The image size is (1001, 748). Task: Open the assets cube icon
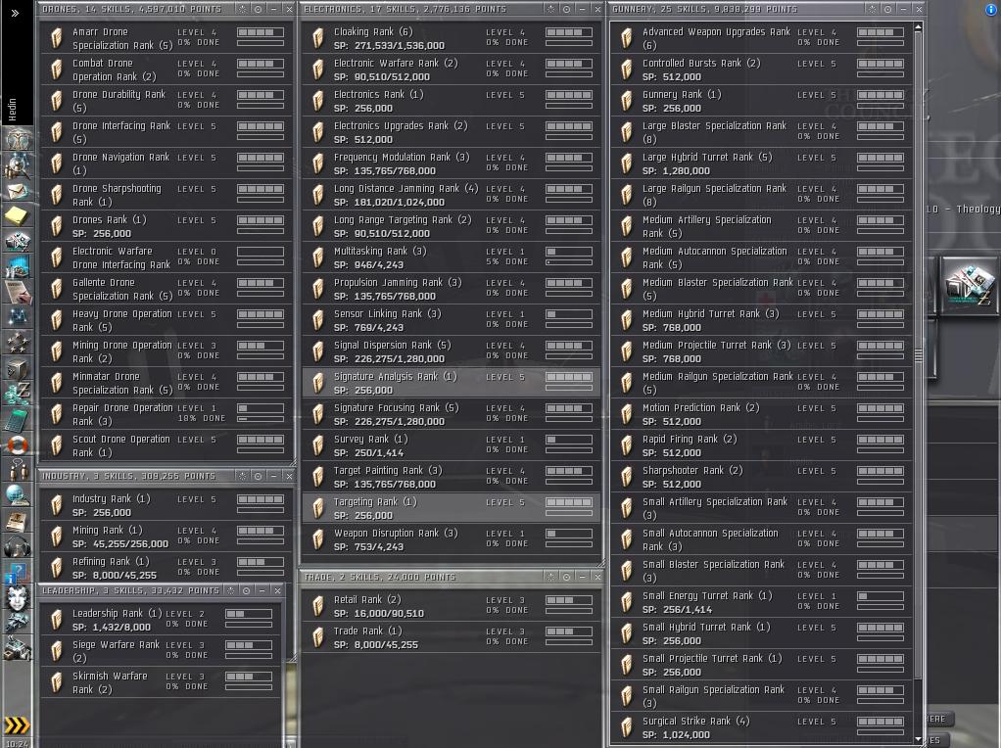click(x=18, y=367)
